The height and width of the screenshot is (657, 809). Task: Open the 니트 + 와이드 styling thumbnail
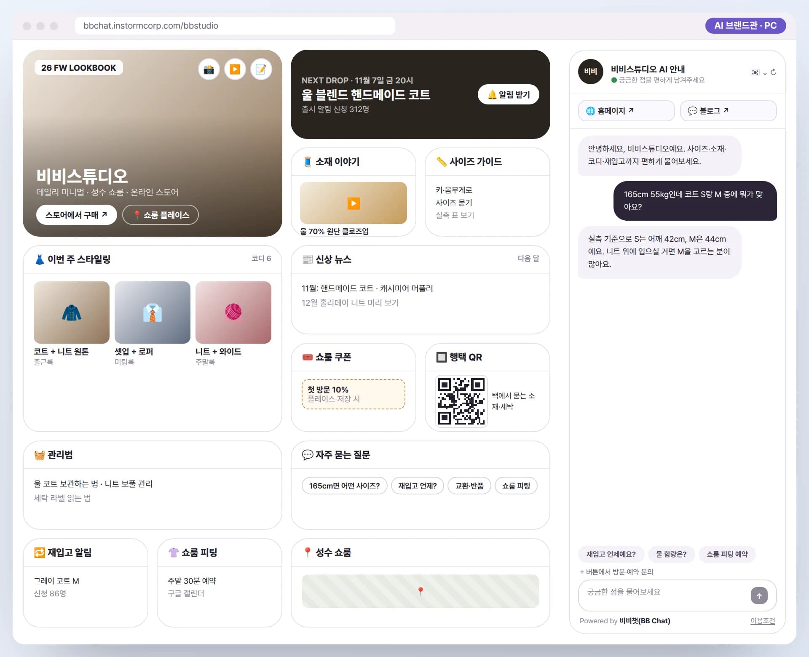(x=233, y=312)
